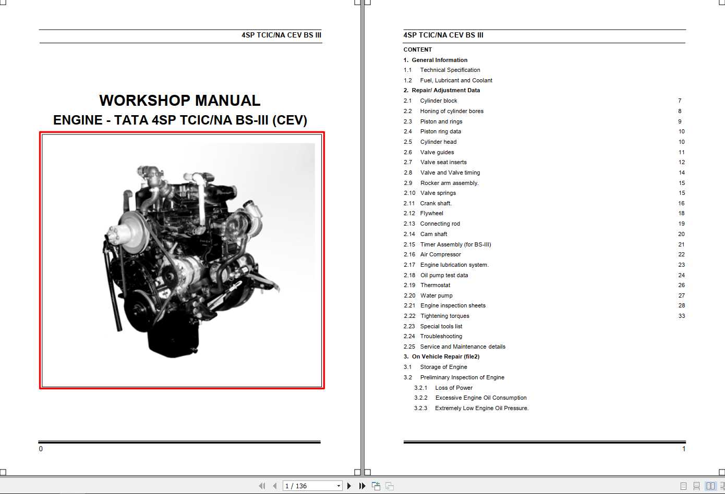Click 'Troubleshooting' entry
The image size is (725, 494).
pos(441,336)
